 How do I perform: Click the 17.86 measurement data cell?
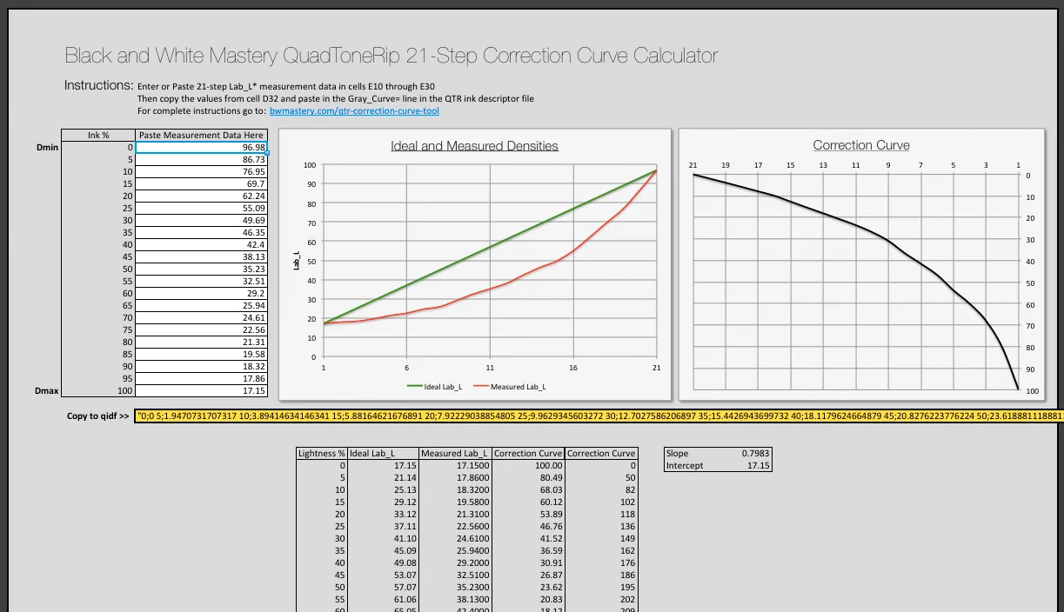[x=202, y=379]
